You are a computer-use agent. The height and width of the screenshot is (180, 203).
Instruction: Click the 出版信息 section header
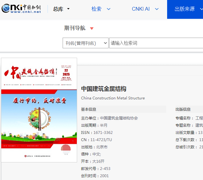[x=183, y=109]
